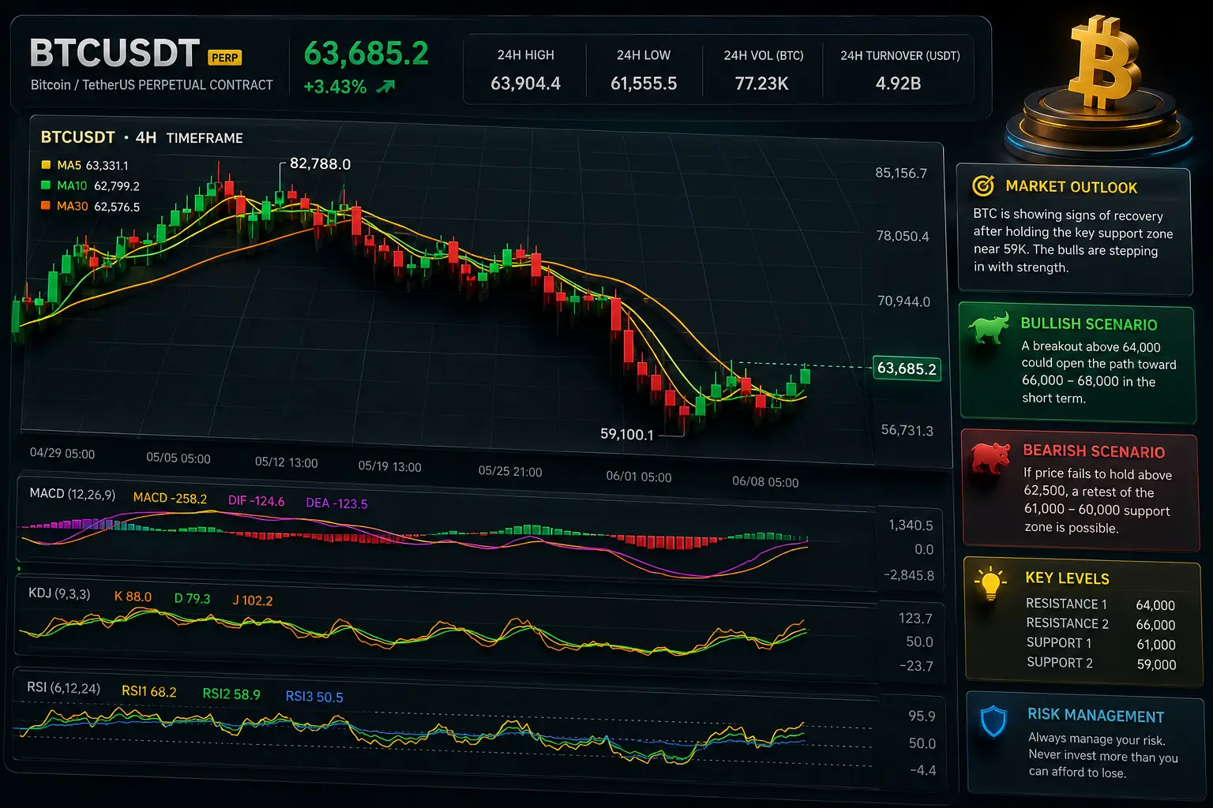Click the BULLISH SCENARIO heading

click(1089, 324)
